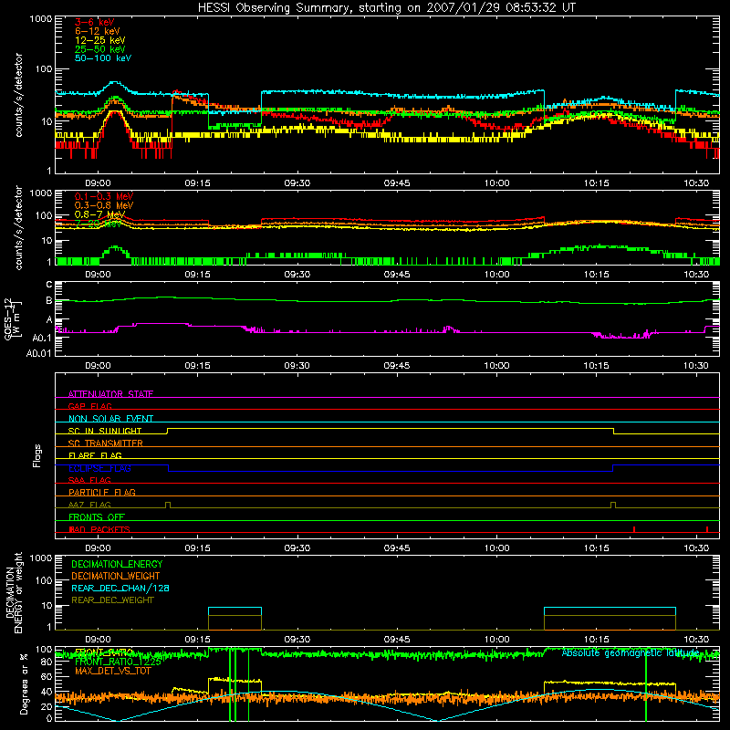Click the 'GOES-12 [W m-2]' axis label
Screen dimensions: 730x730
pos(13,319)
